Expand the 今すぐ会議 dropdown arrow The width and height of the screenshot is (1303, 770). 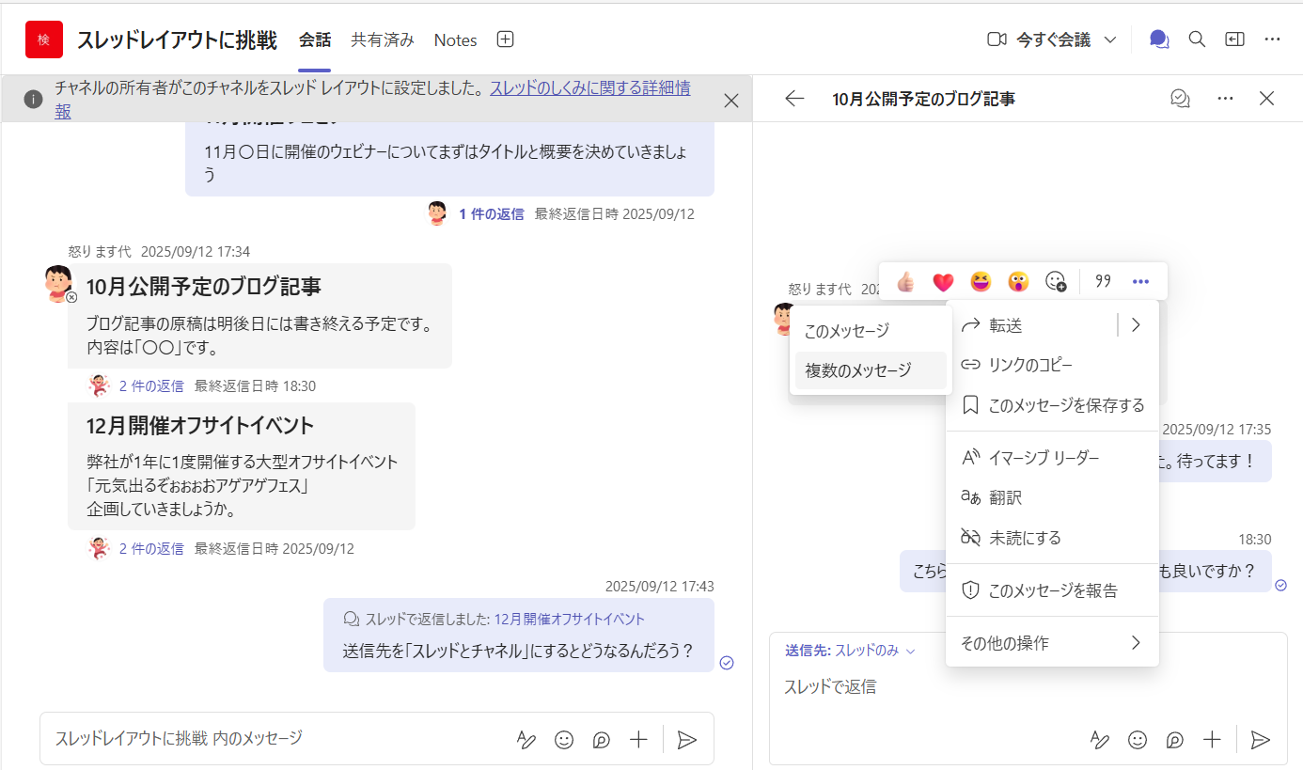click(x=1110, y=39)
